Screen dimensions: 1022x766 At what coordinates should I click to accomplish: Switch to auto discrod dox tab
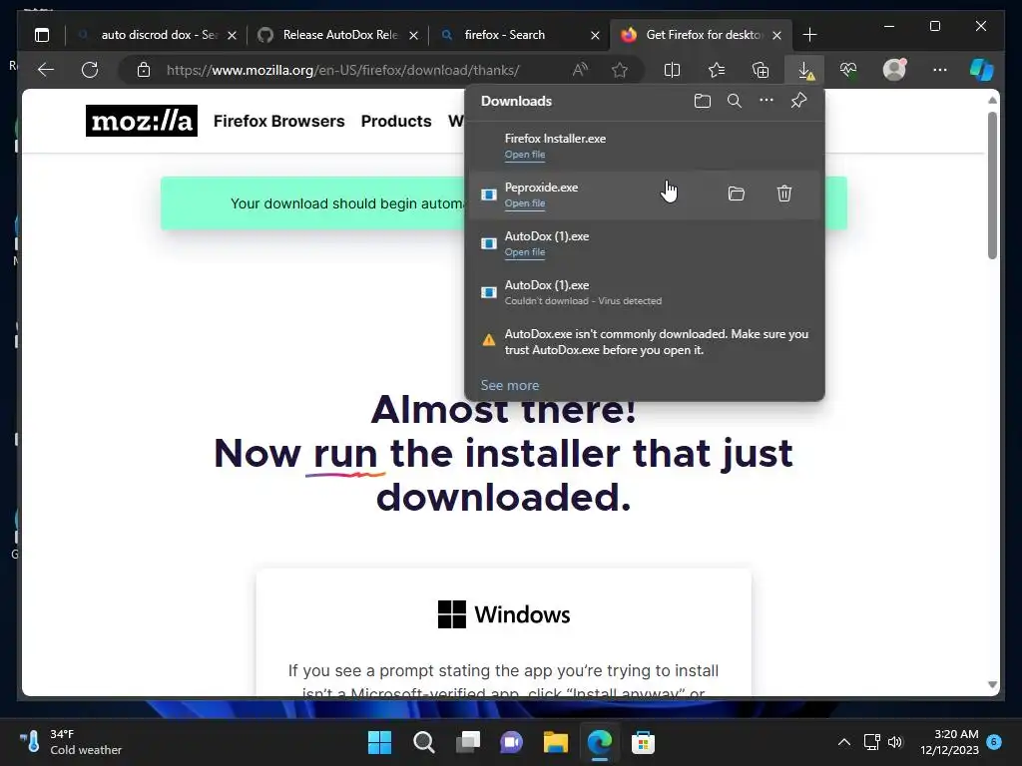coord(157,35)
